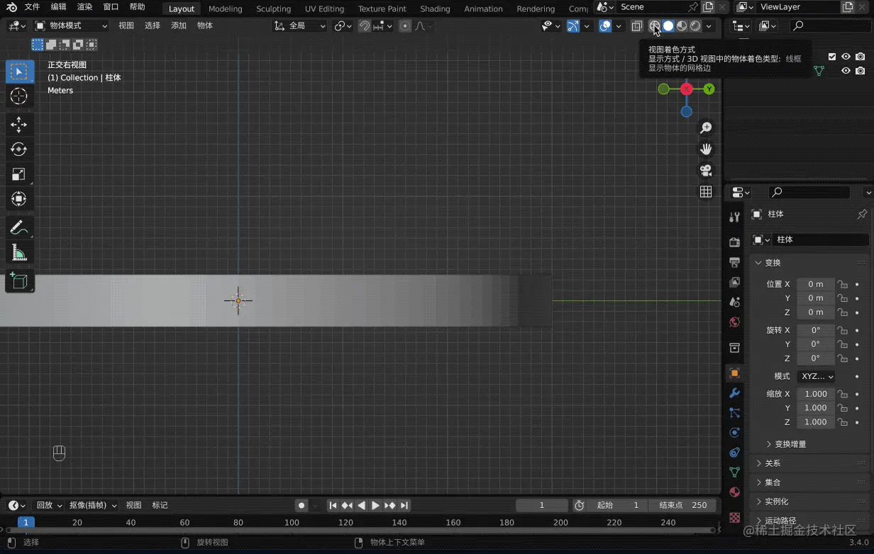Open the 添加 menu in viewport header
Screen dimensions: 874x554
pyautogui.click(x=179, y=26)
